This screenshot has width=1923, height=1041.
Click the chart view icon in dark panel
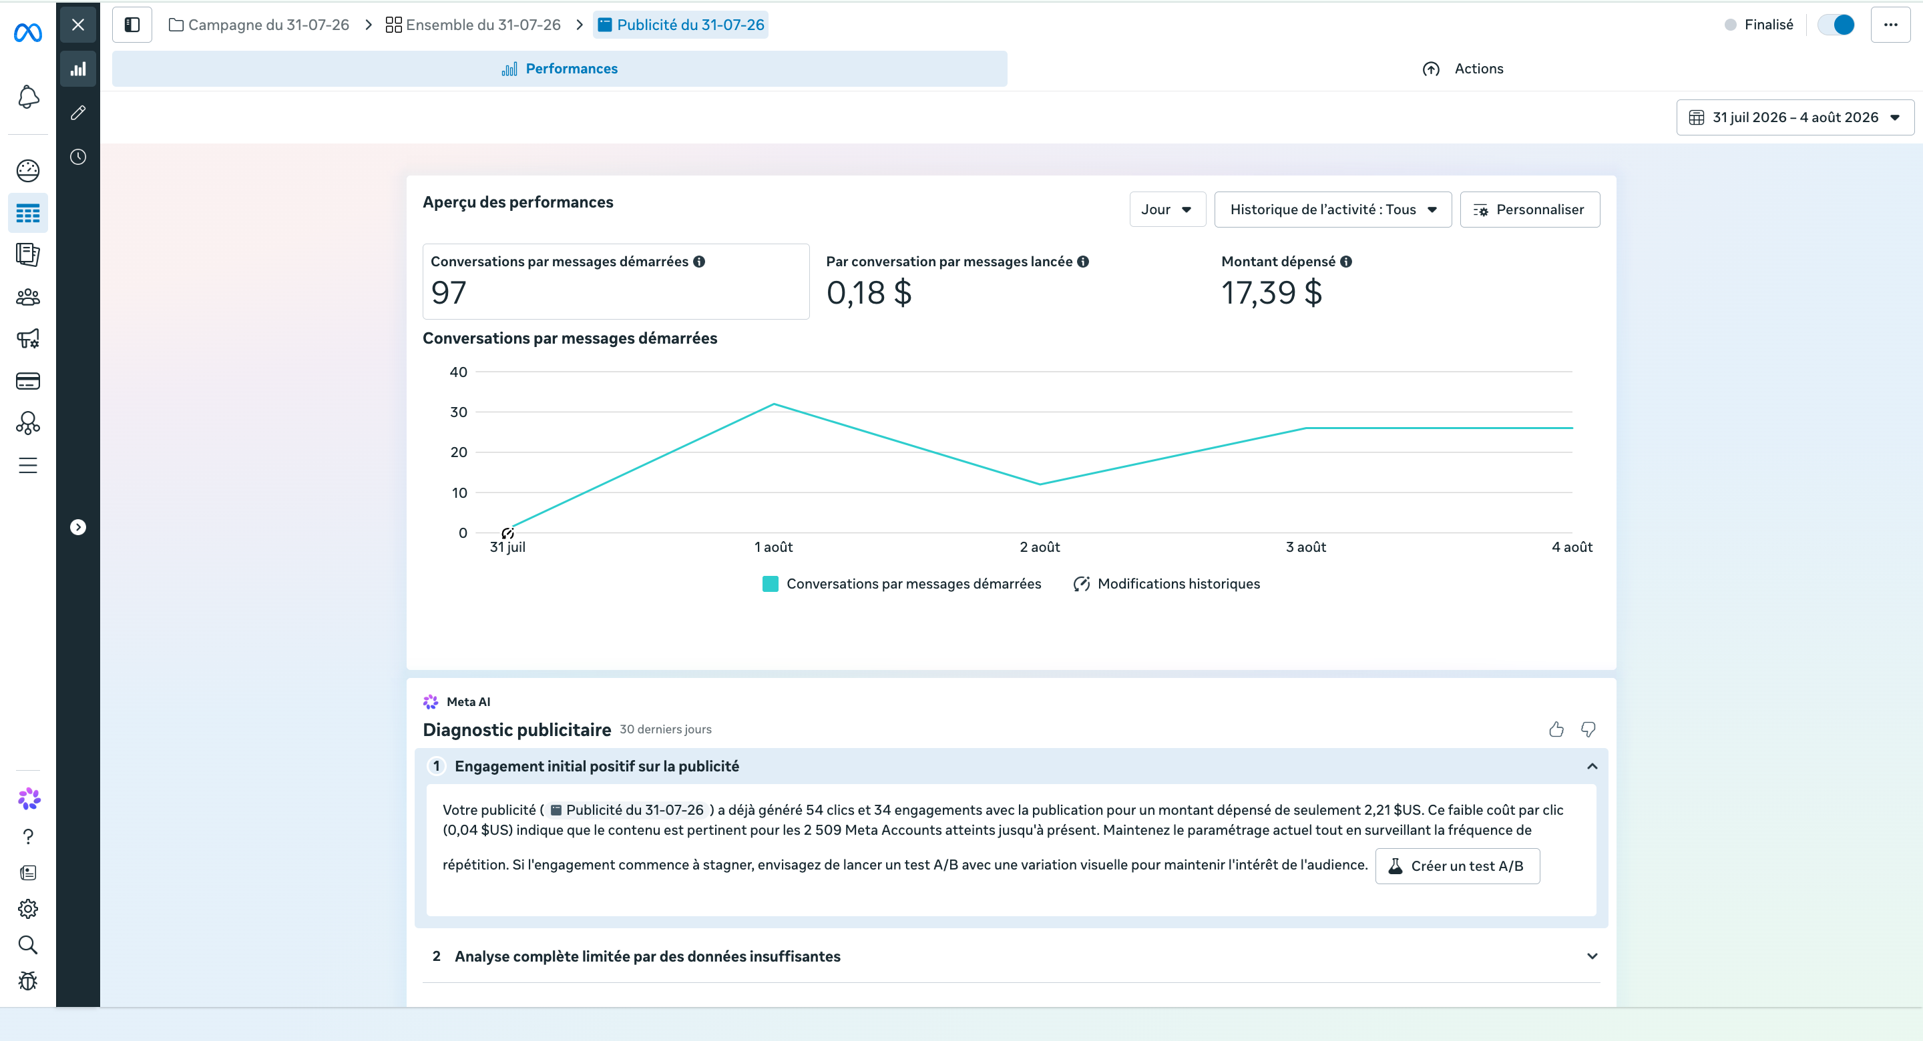pos(77,69)
